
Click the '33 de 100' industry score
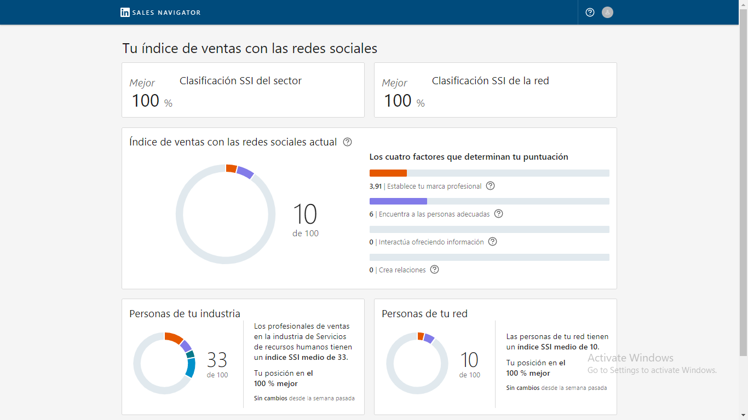217,364
